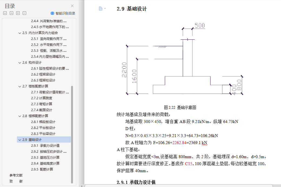Click the expand-all-levels down arrow icon
The image size is (281, 187).
5,13
